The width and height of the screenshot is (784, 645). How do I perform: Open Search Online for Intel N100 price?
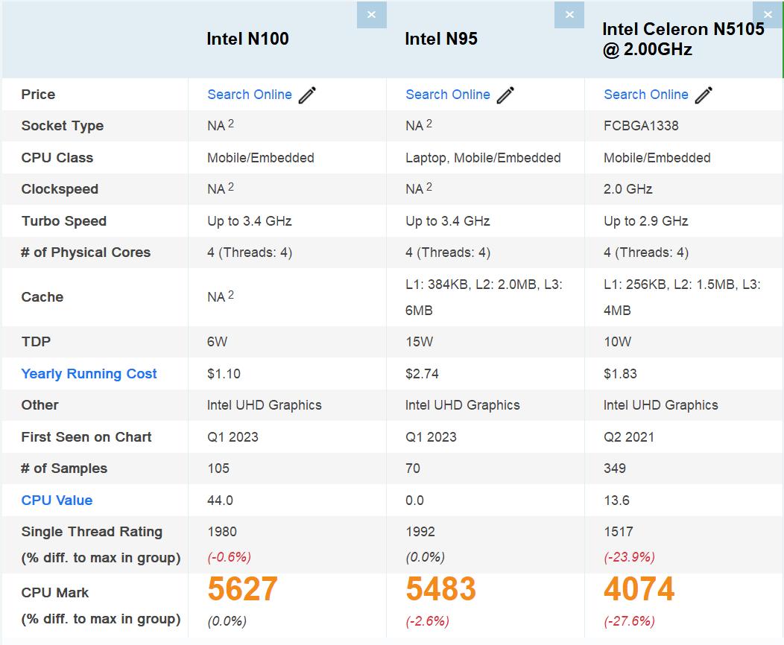(250, 95)
